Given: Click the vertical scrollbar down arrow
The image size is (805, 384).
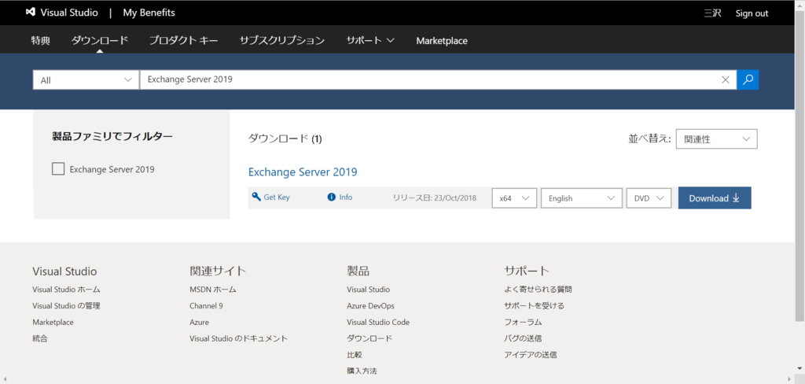Looking at the screenshot, I should pyautogui.click(x=799, y=368).
